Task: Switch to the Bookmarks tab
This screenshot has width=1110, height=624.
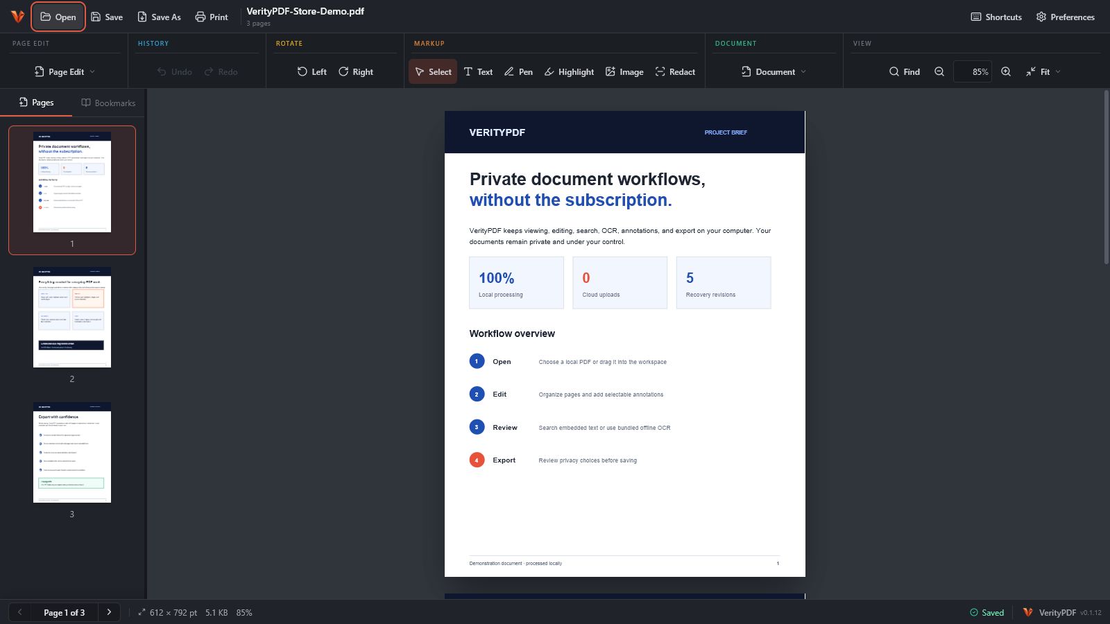Action: coord(108,103)
